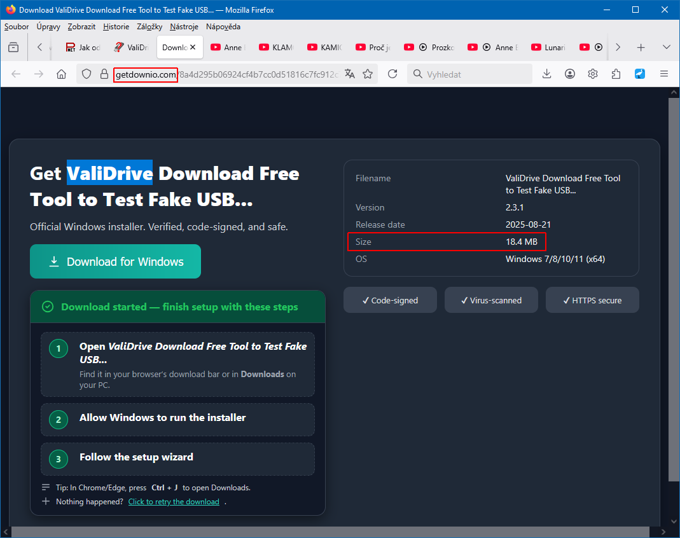Viewport: 680px width, 538px height.
Task: Translate this page icon in address bar
Action: (349, 74)
